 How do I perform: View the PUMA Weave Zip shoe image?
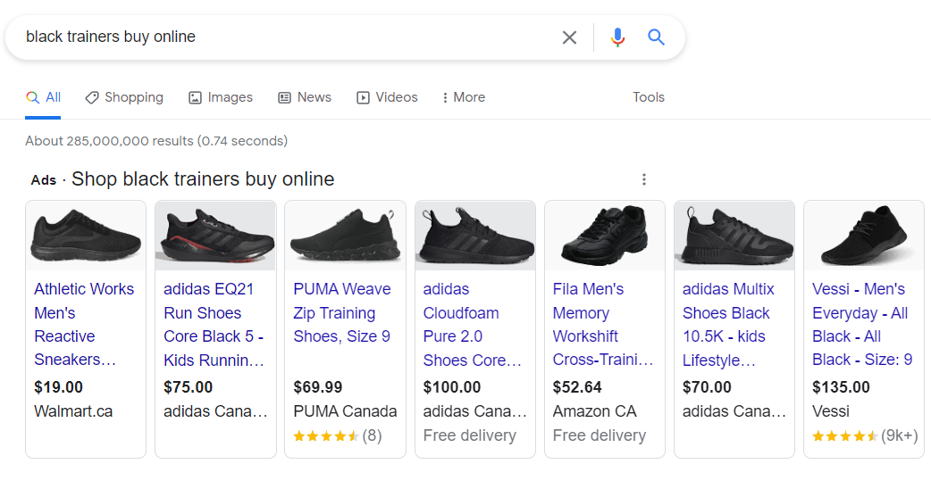[x=345, y=236]
